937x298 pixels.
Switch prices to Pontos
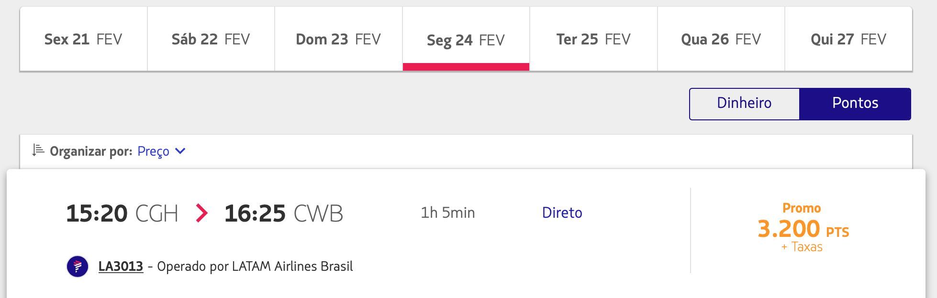855,104
